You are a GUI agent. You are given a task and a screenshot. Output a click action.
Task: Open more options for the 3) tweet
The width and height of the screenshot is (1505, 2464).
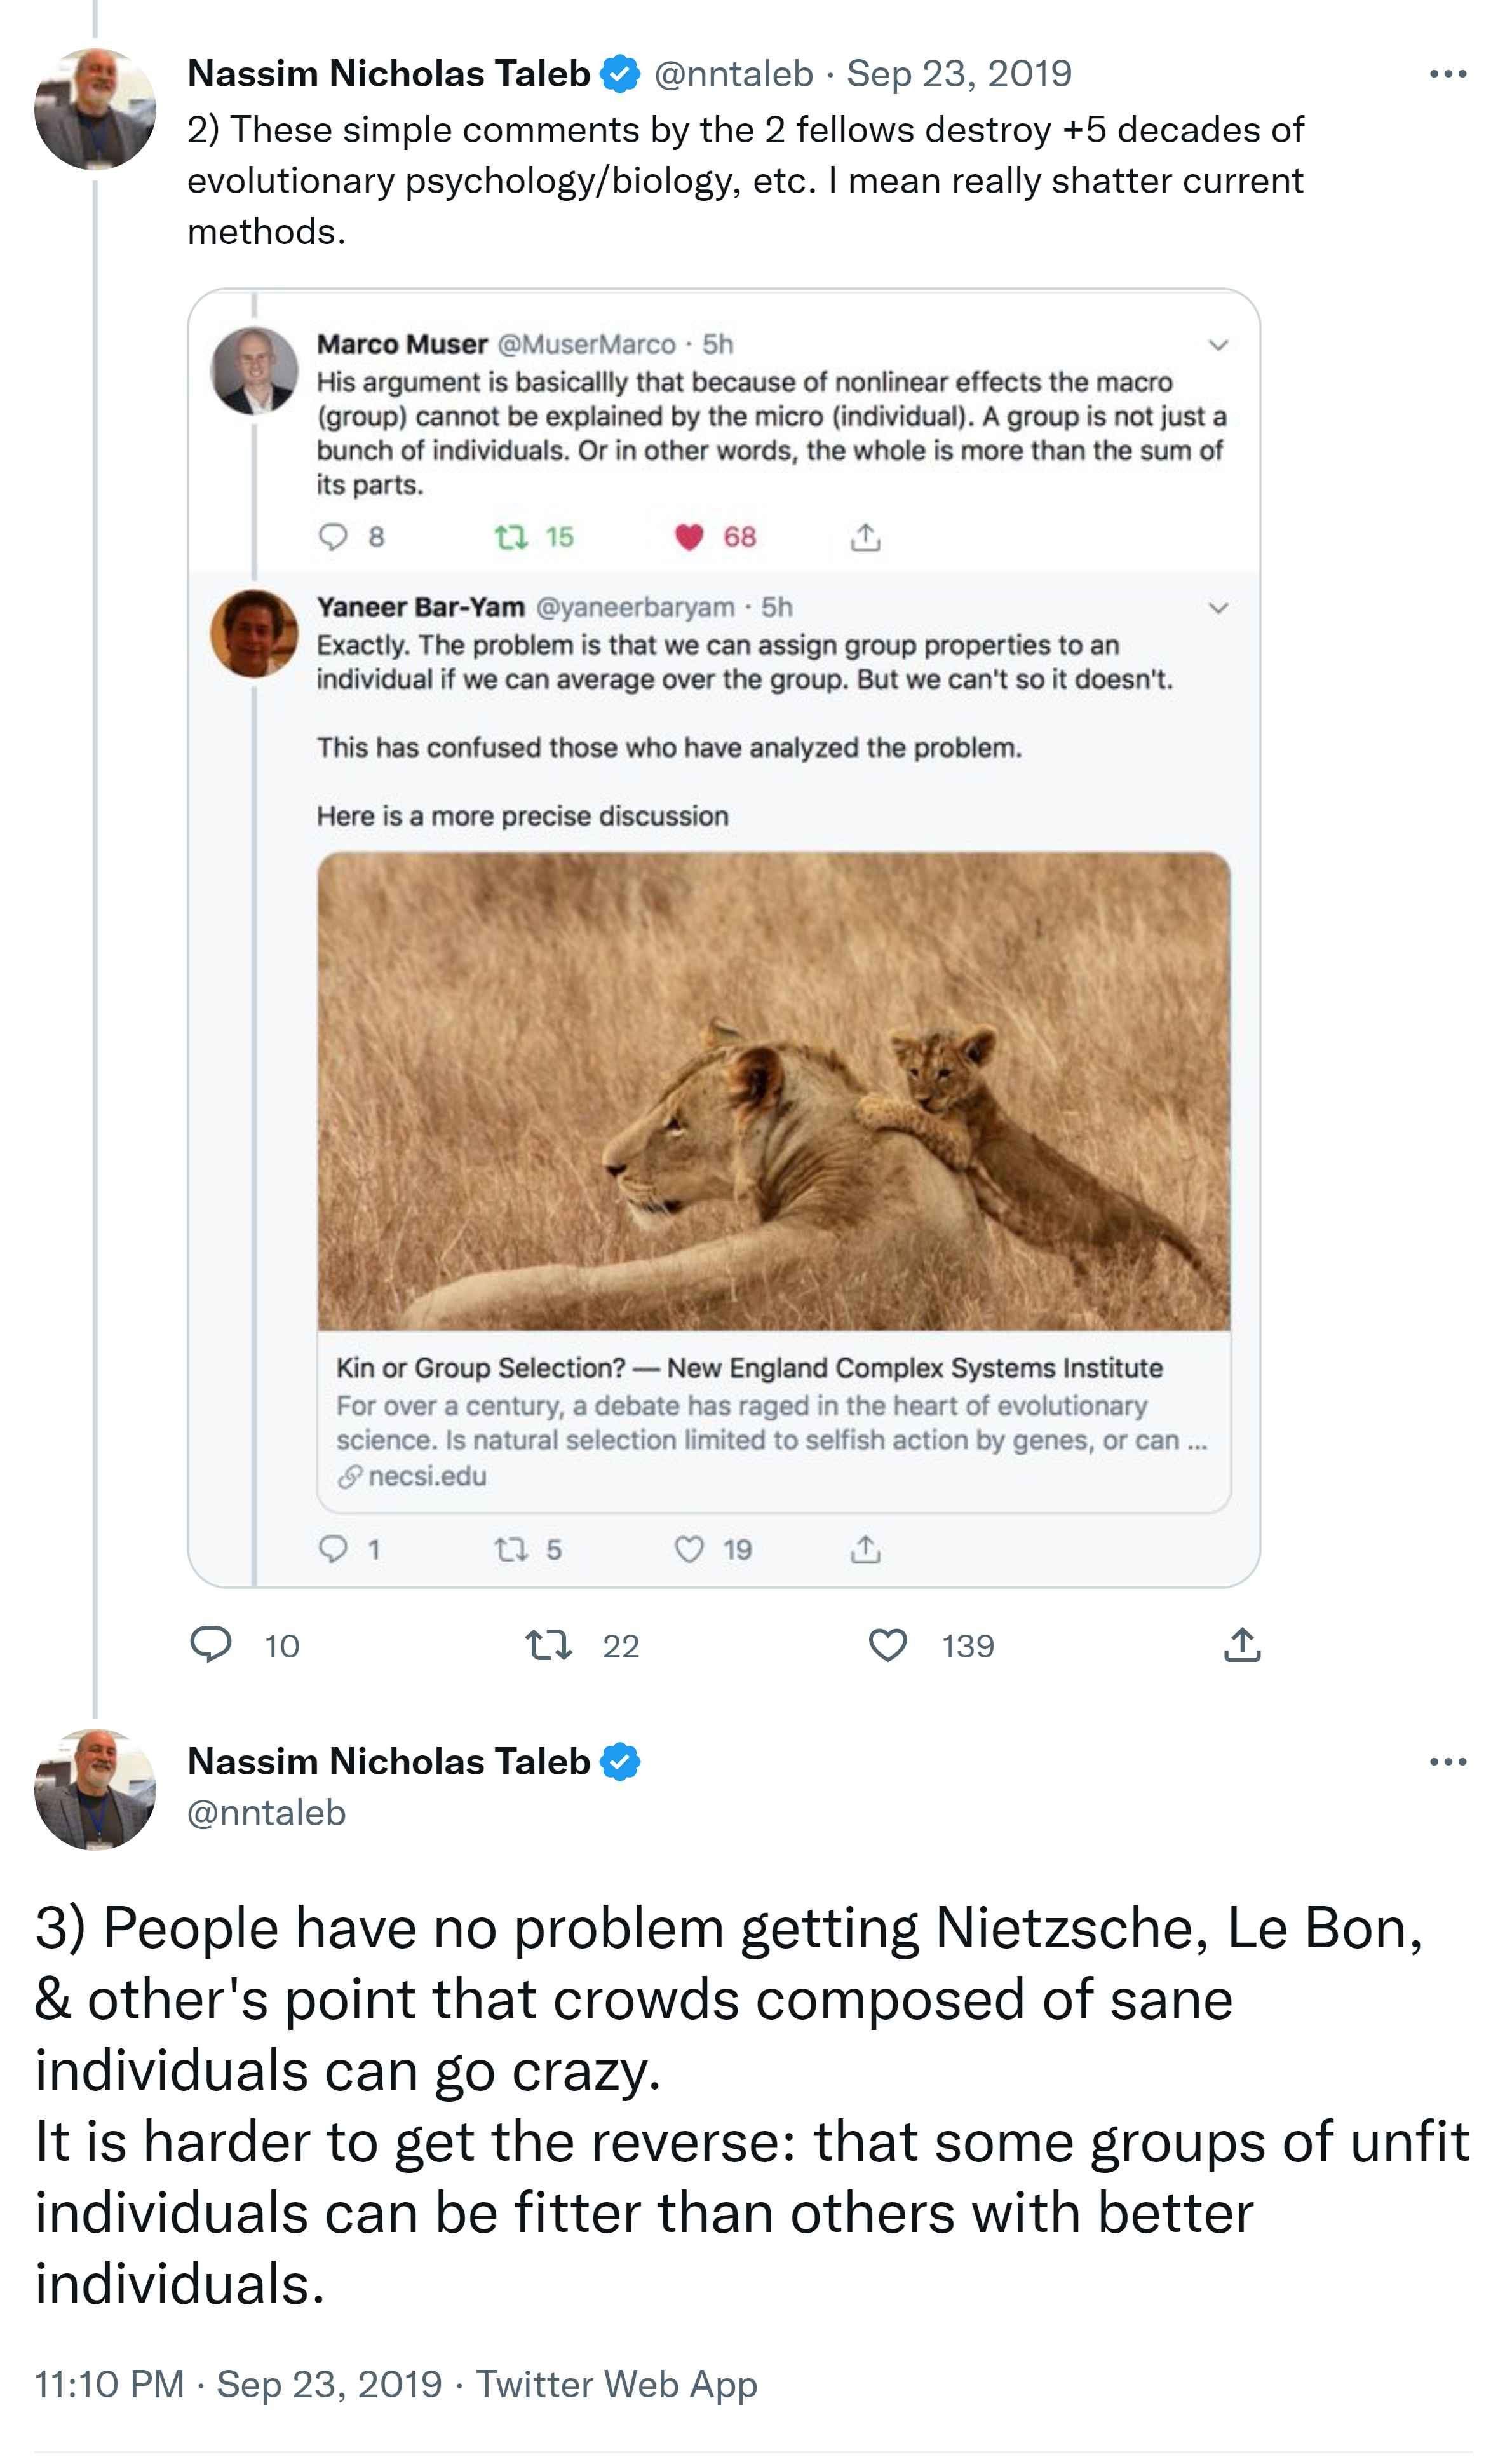pyautogui.click(x=1447, y=1762)
